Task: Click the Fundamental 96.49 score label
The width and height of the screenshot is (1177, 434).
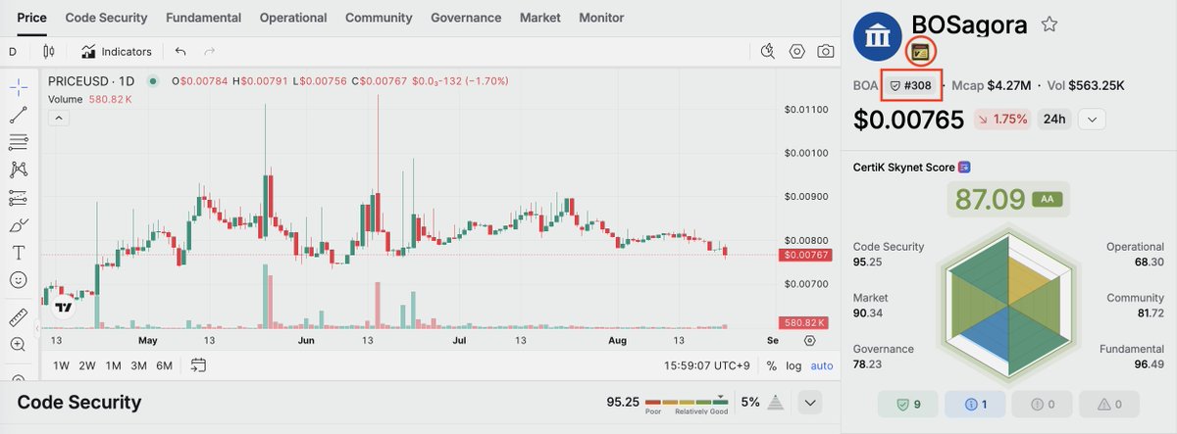Action: pos(1131,357)
